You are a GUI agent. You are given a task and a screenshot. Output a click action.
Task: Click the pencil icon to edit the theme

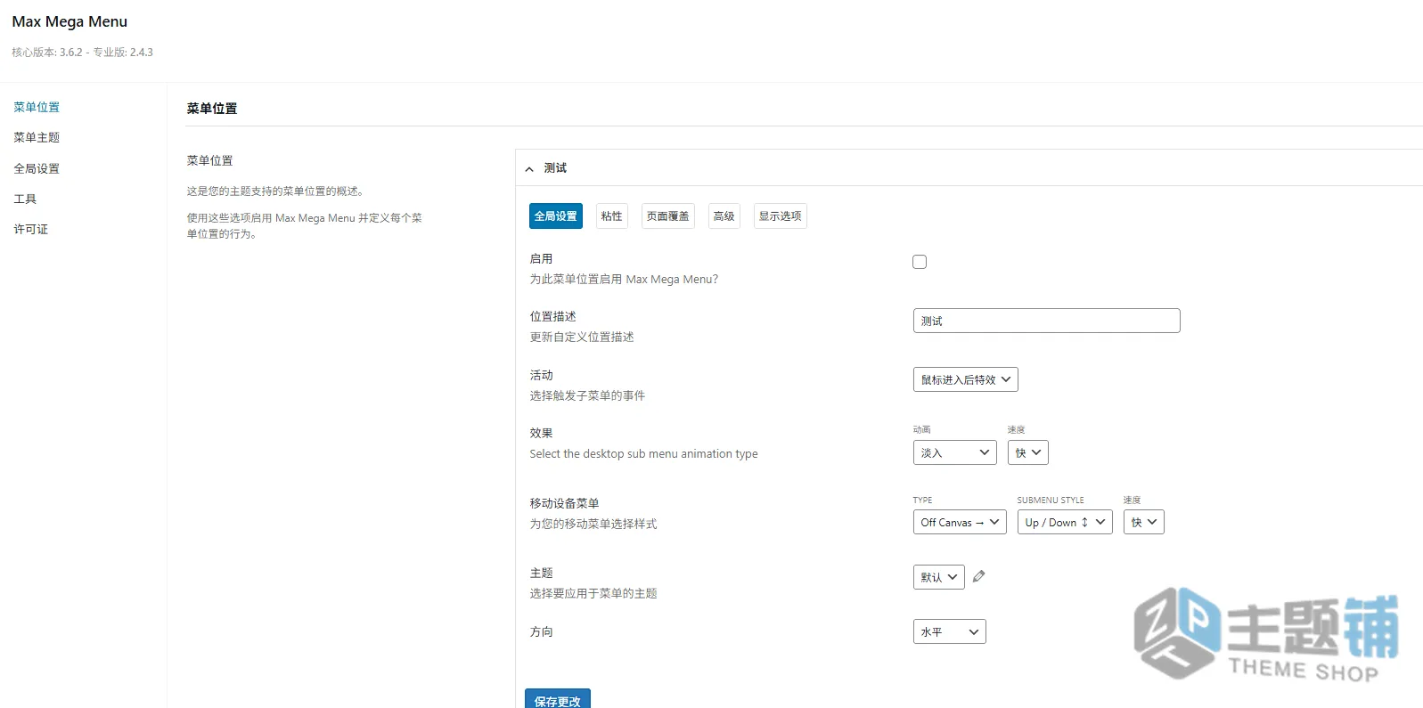tap(978, 576)
